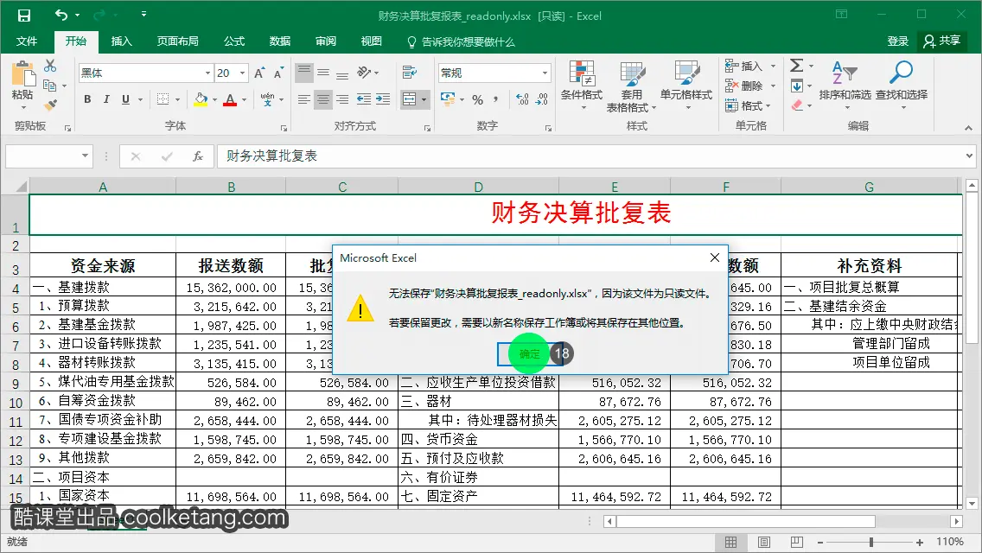Toggle Italic formatting
Viewport: 982px width, 553px height.
click(105, 99)
